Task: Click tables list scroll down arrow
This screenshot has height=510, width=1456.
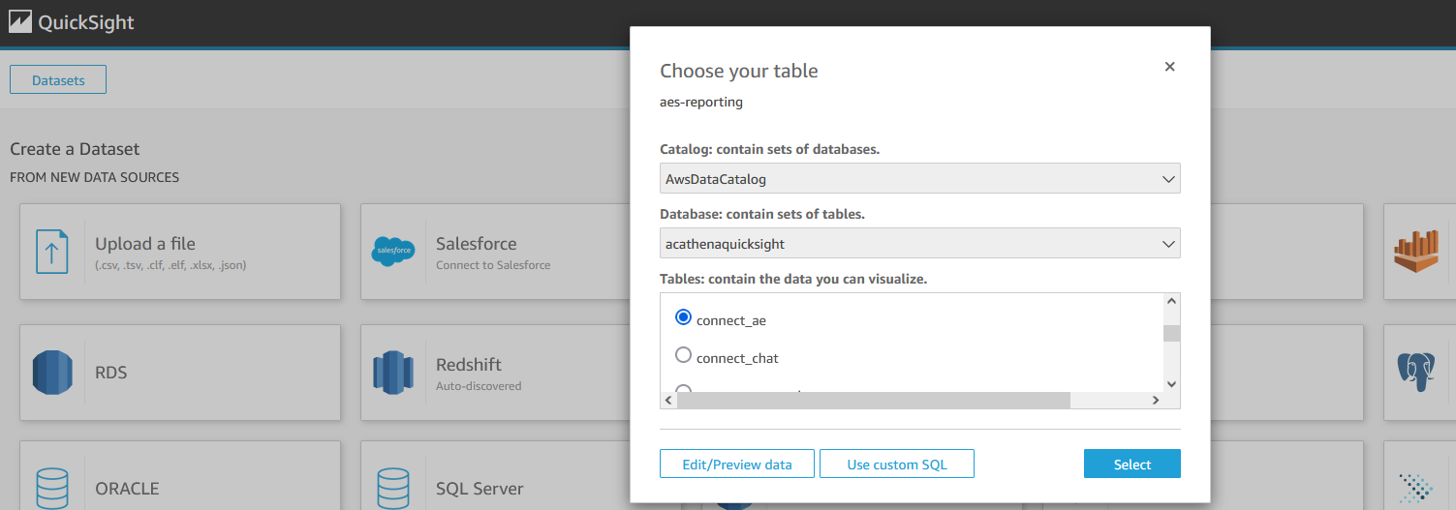Action: coord(1171,384)
